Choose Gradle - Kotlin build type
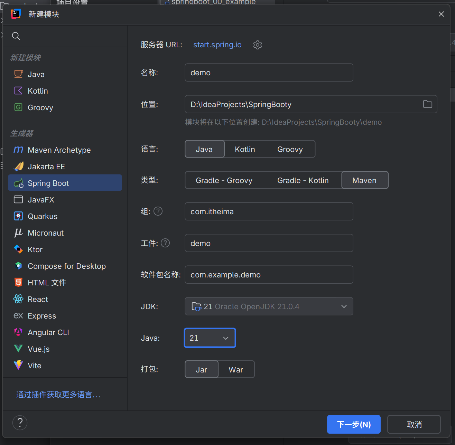 303,180
